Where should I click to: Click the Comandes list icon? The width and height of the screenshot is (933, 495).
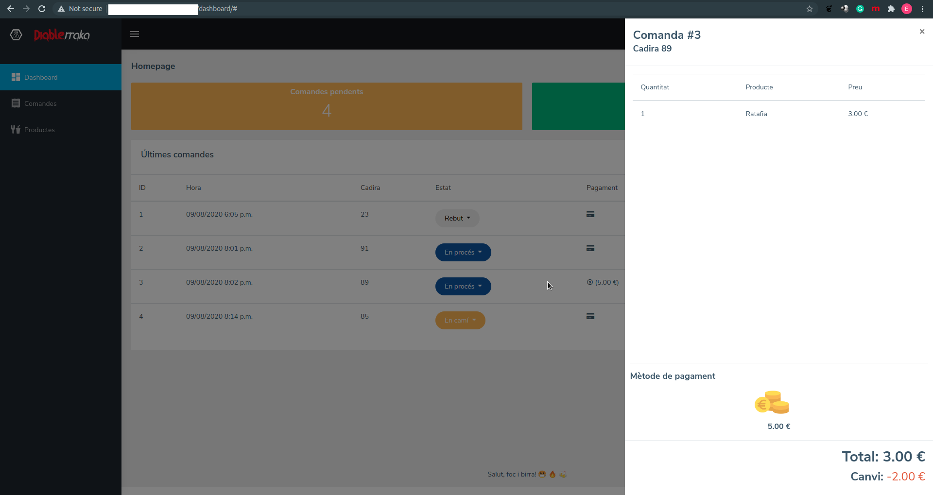(x=16, y=103)
